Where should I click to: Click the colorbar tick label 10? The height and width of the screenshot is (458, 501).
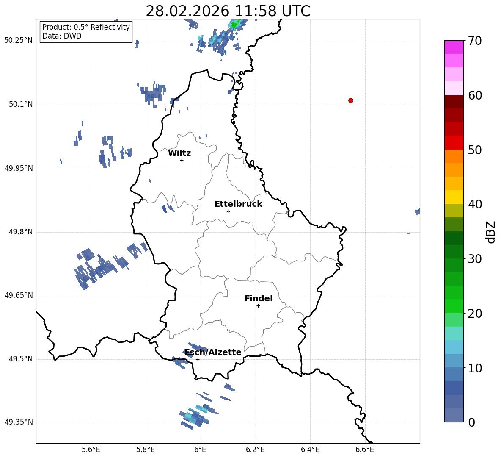(475, 368)
